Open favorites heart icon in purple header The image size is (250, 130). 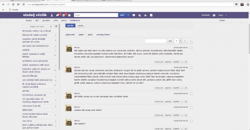[134, 15]
